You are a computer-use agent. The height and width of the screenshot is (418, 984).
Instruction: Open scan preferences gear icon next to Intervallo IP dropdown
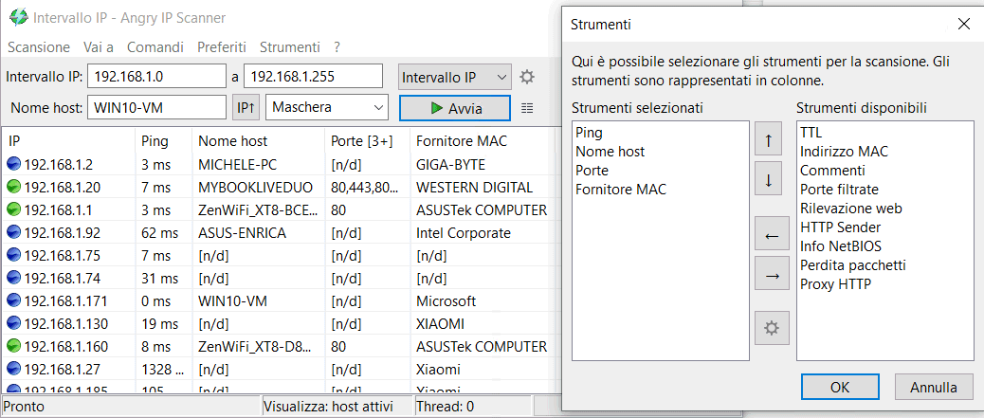[527, 77]
